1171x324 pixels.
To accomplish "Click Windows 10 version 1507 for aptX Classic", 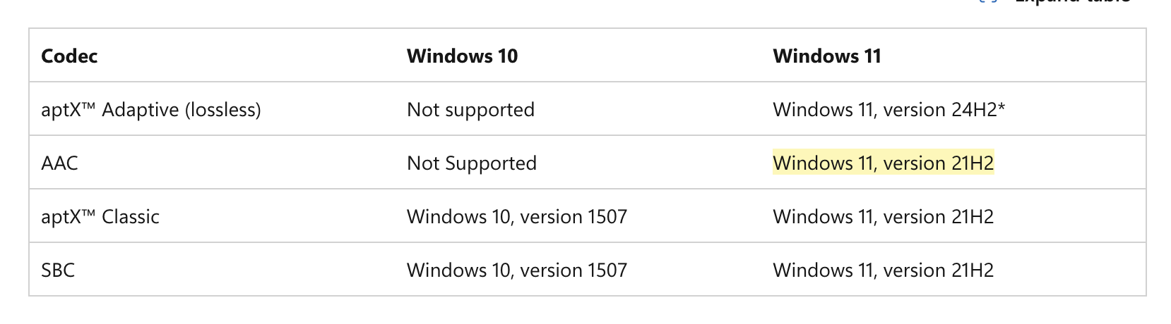I will (x=517, y=217).
